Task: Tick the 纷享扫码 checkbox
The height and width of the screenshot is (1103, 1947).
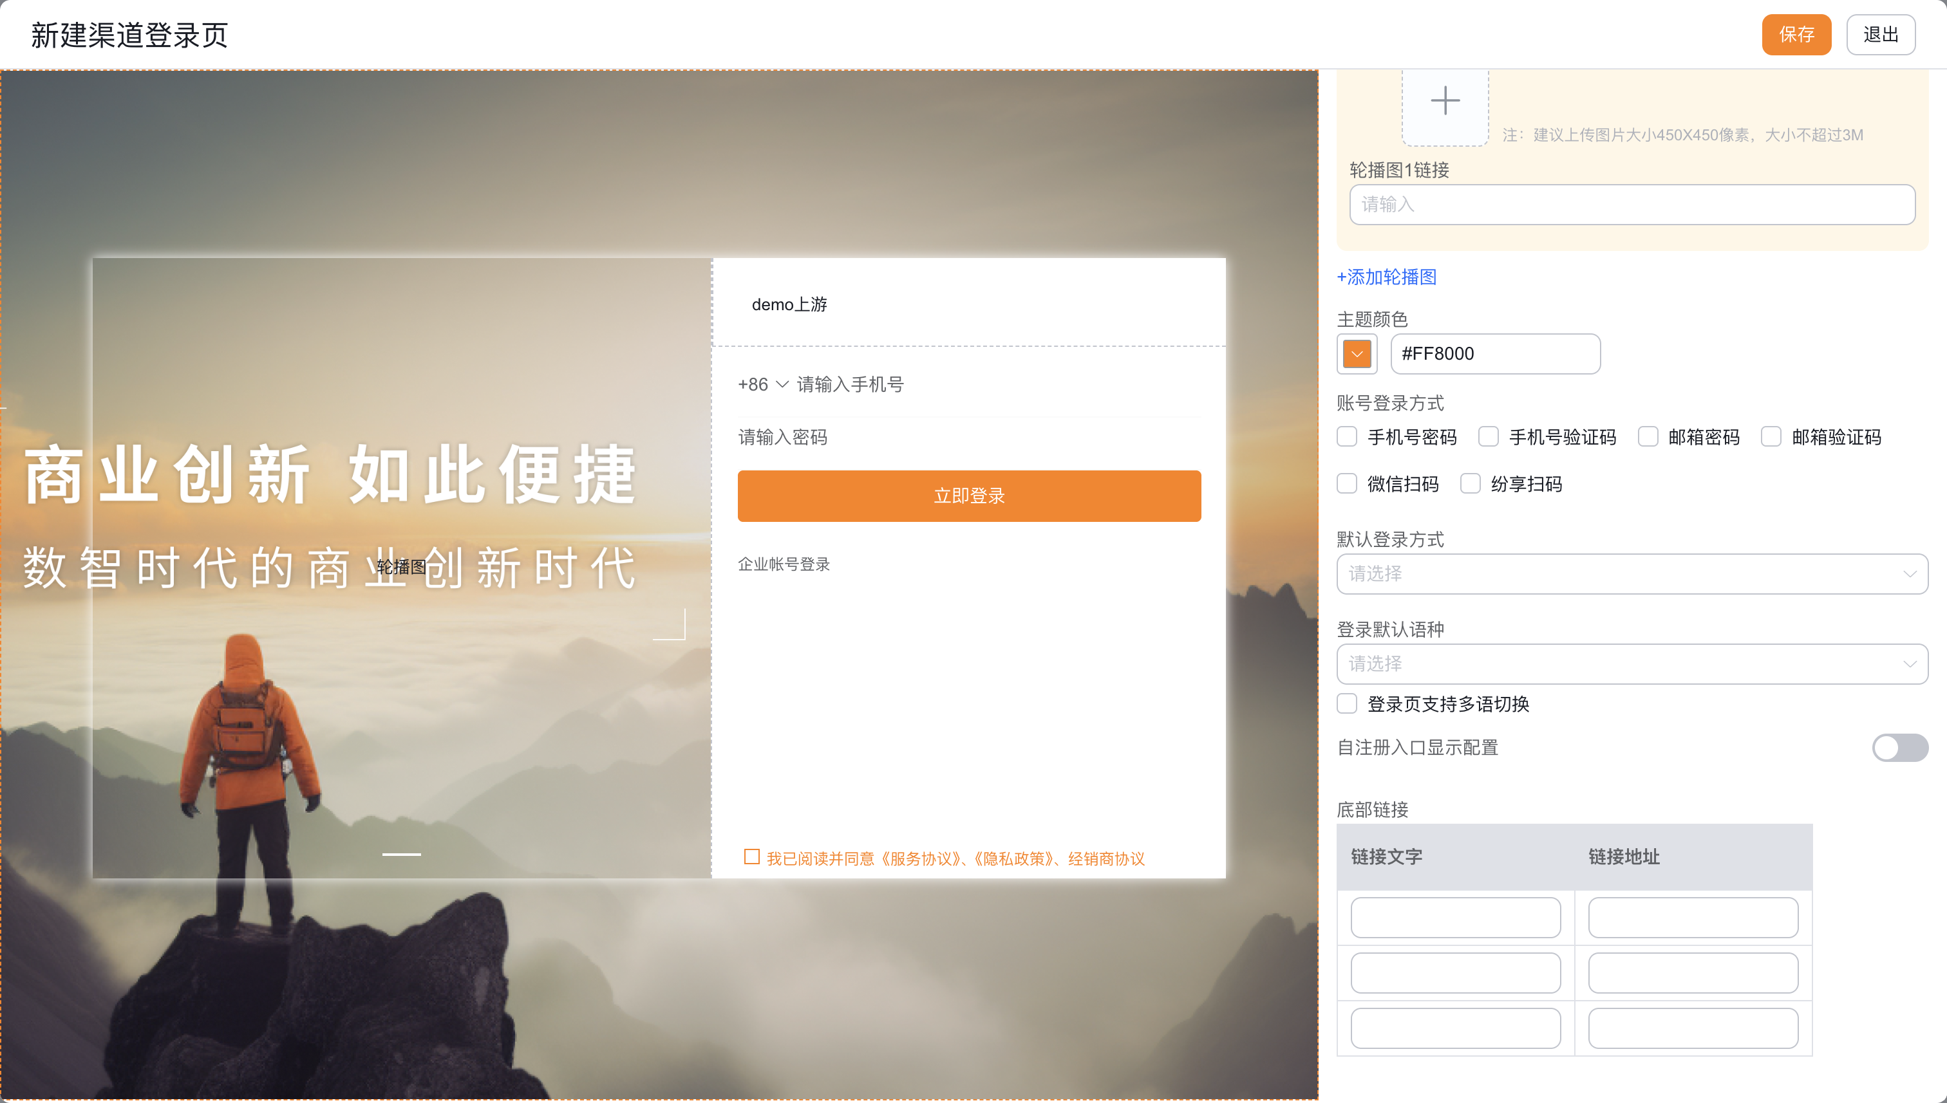Action: pyautogui.click(x=1471, y=483)
